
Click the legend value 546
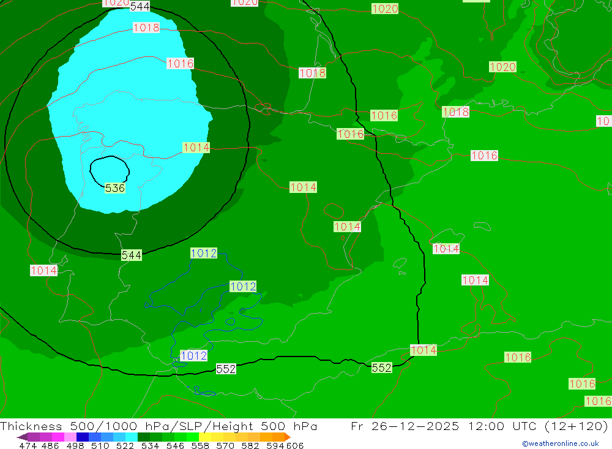(175, 445)
